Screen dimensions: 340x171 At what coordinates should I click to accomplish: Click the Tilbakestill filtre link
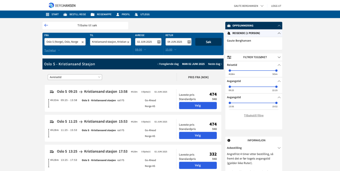[254, 115]
